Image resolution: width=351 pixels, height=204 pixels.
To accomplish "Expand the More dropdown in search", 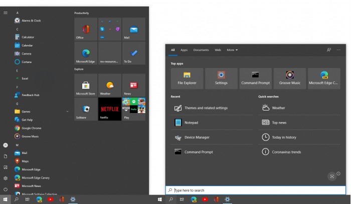I will [232, 50].
